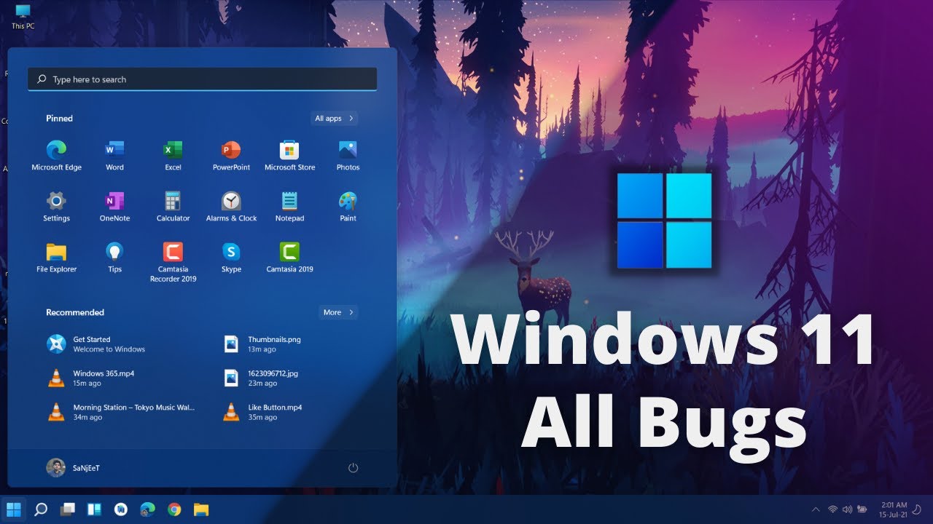
Task: Open the Paint app
Action: (348, 207)
